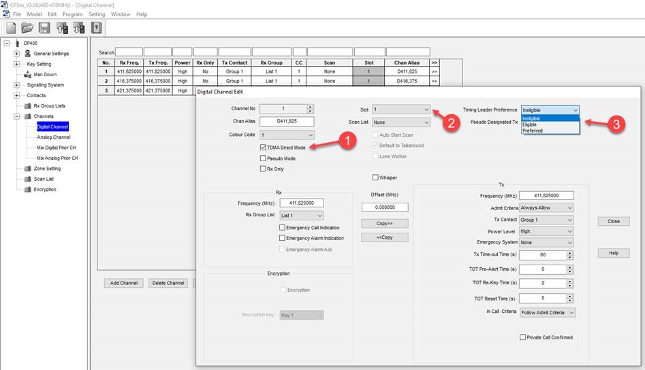Open the Emergency System dropdown
645x370 pixels.
[x=546, y=242]
